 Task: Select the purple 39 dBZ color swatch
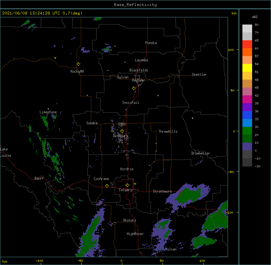pyautogui.click(x=247, y=107)
